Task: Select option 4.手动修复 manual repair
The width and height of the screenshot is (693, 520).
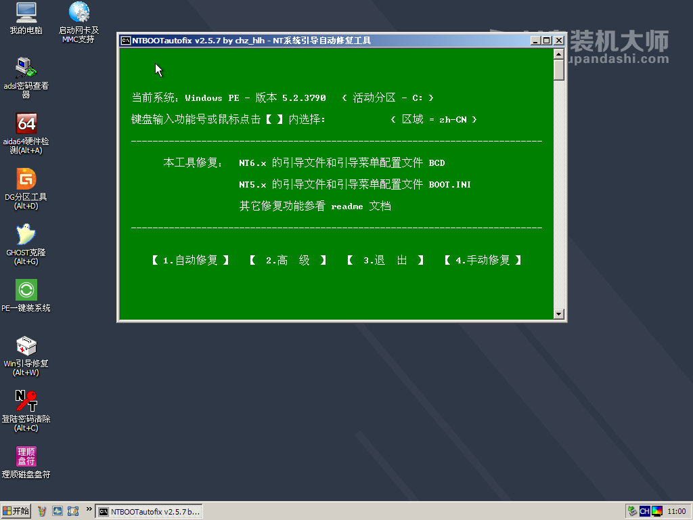Action: pyautogui.click(x=483, y=260)
